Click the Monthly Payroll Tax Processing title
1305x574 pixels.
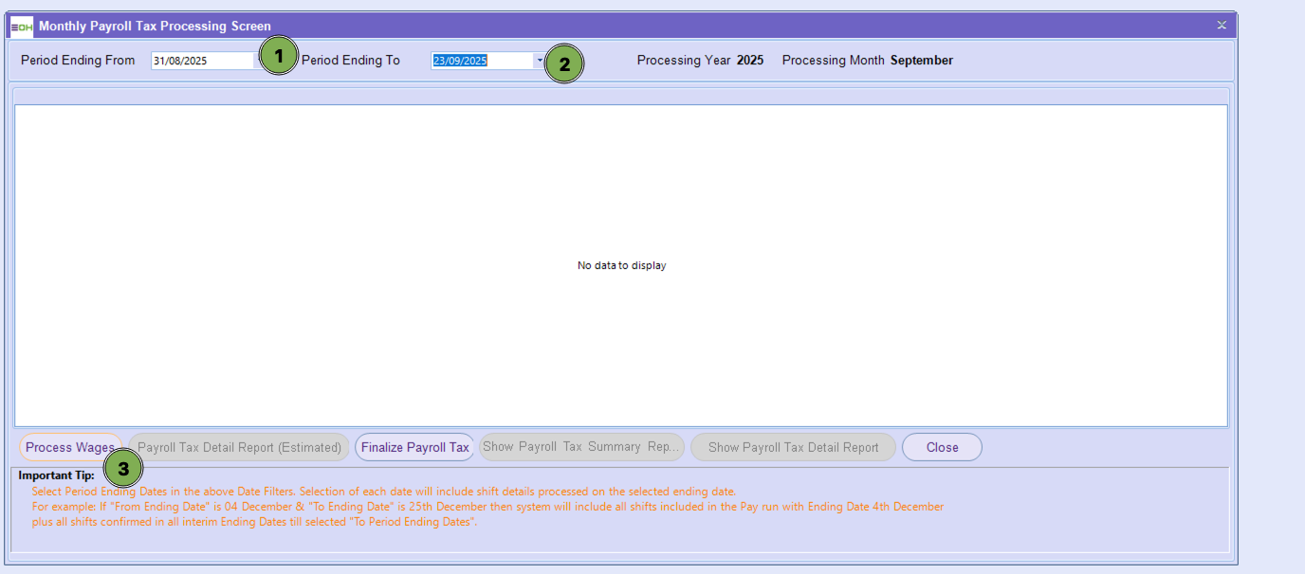click(155, 27)
